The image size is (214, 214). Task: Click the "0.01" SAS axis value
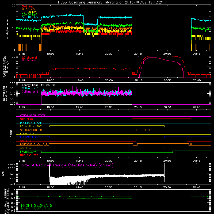tap(12, 184)
